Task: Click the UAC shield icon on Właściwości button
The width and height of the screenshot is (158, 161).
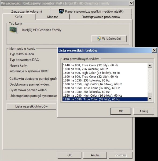Action: pos(99,39)
